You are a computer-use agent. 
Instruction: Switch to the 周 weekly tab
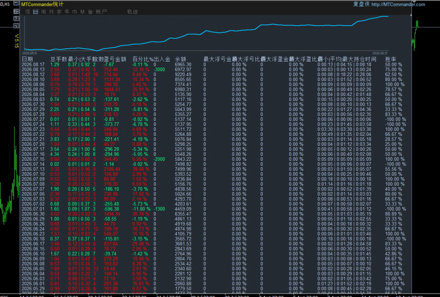tap(44, 12)
